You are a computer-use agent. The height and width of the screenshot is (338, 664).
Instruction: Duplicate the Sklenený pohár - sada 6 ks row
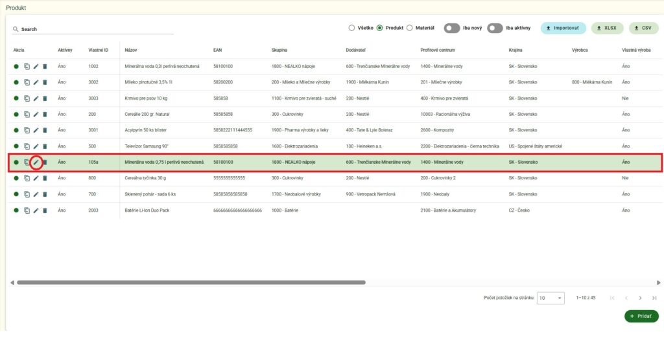click(x=27, y=194)
